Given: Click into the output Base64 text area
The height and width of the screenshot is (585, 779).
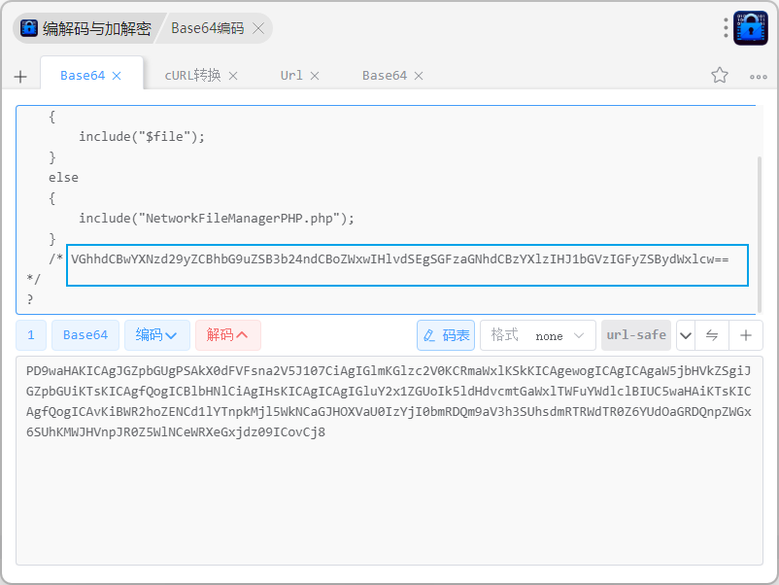Looking at the screenshot, I should point(389,461).
